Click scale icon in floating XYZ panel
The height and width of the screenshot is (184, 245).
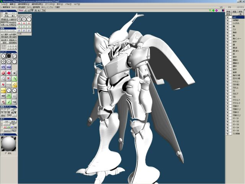pyautogui.click(x=24, y=19)
